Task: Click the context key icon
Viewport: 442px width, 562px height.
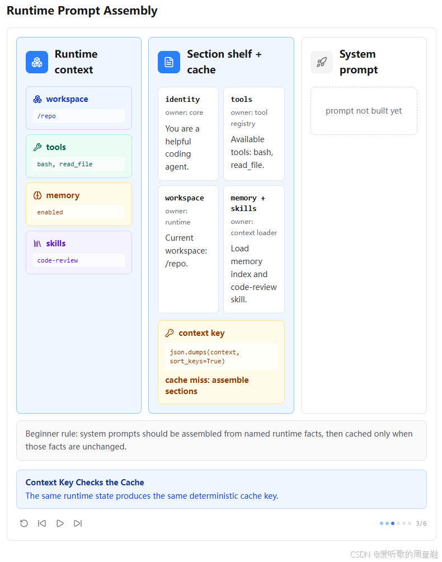Action: [170, 333]
